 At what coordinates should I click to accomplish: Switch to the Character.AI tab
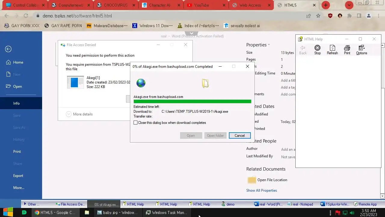(161, 5)
